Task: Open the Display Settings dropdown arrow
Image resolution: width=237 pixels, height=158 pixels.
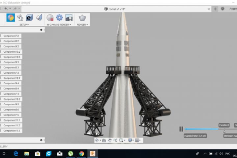Action: pos(133,141)
